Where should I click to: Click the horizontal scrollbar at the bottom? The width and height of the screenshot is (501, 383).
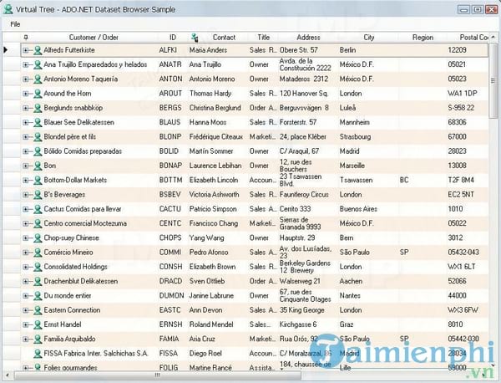point(250,375)
